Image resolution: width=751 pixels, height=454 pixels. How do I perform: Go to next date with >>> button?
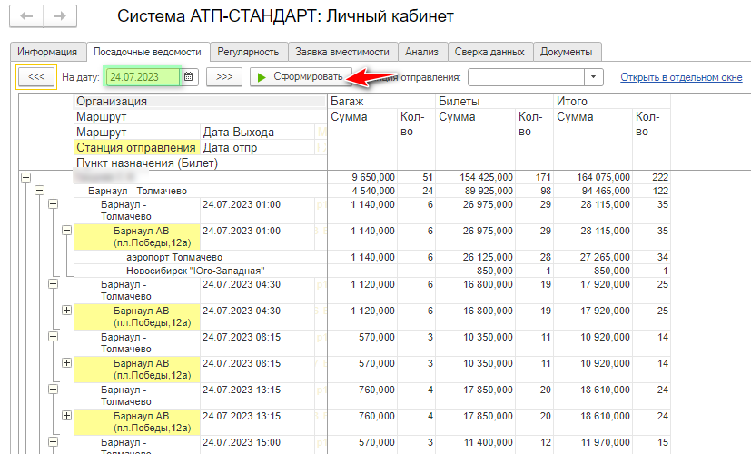coord(223,77)
